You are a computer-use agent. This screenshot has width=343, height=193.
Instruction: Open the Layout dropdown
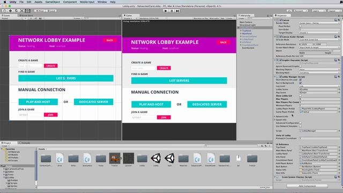click(x=334, y=11)
